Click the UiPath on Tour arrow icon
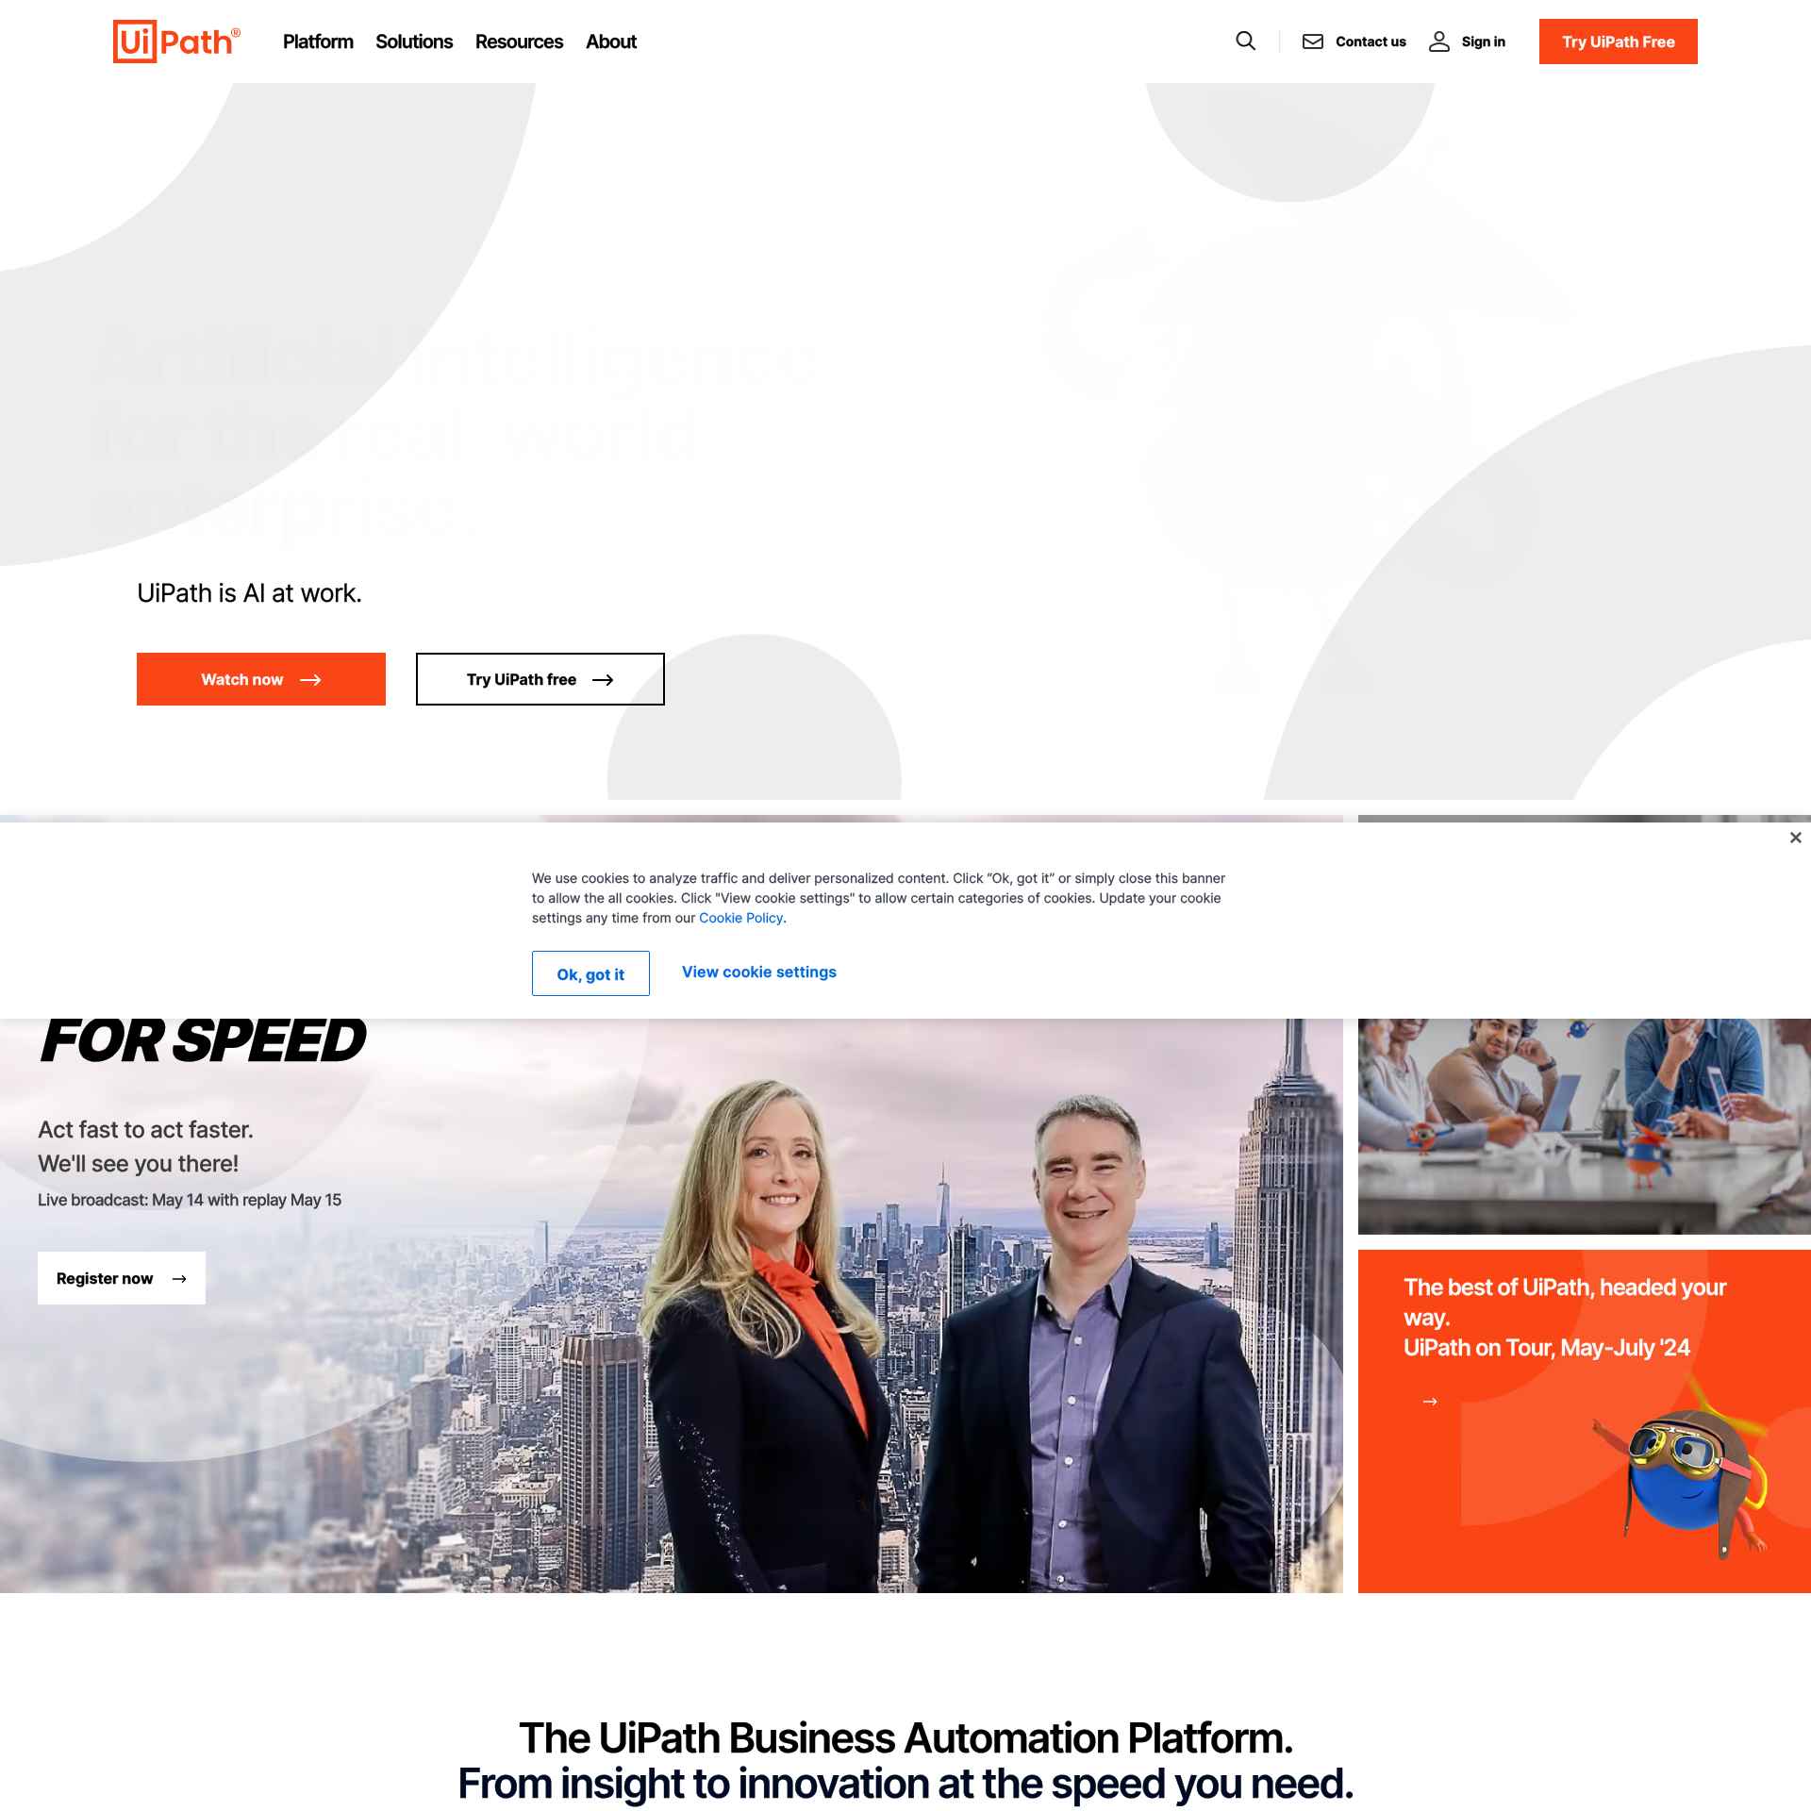 pos(1430,1402)
